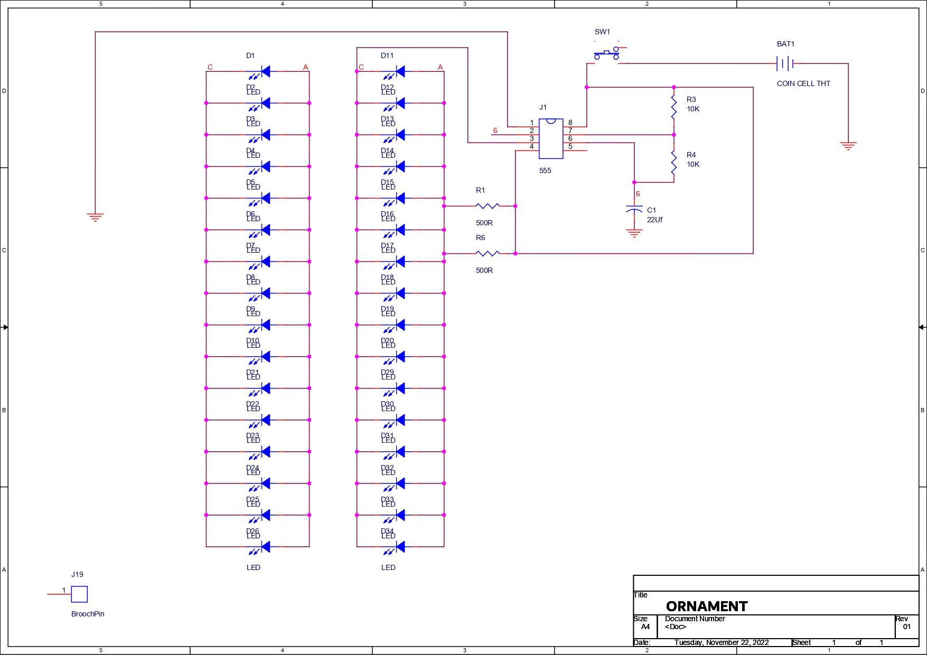Click pin 1 number beside J19 connector
This screenshot has width=927, height=655.
pyautogui.click(x=64, y=590)
